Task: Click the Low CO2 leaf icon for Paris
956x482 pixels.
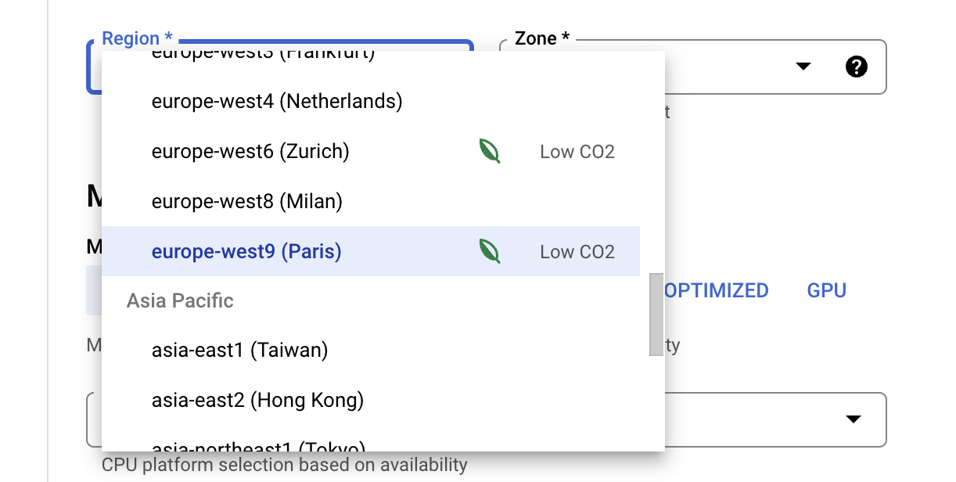Action: click(490, 251)
